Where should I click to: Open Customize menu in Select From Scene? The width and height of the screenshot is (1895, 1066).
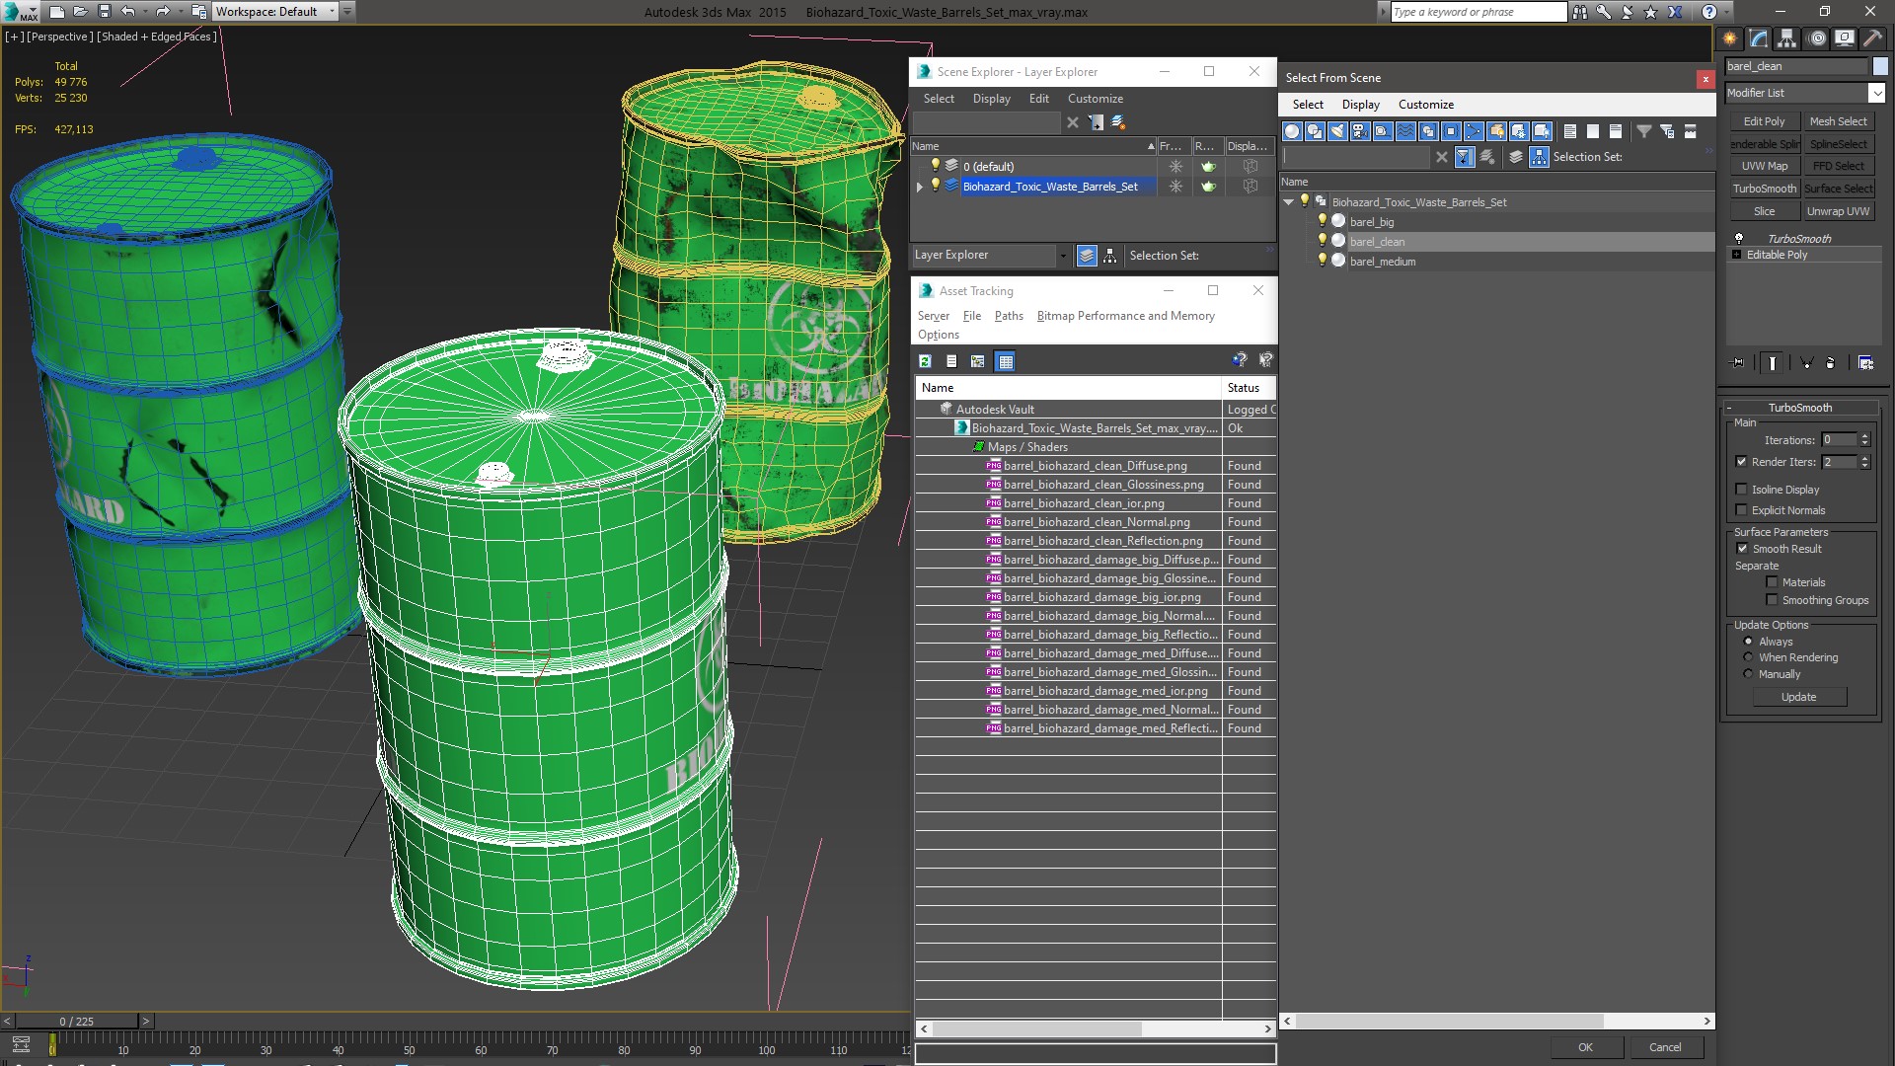[1425, 105]
